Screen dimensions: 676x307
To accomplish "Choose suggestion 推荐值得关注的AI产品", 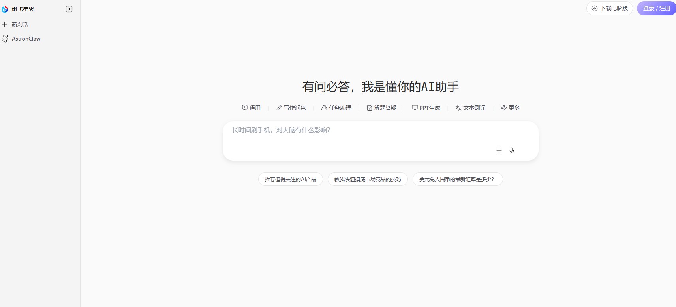I will click(x=291, y=179).
